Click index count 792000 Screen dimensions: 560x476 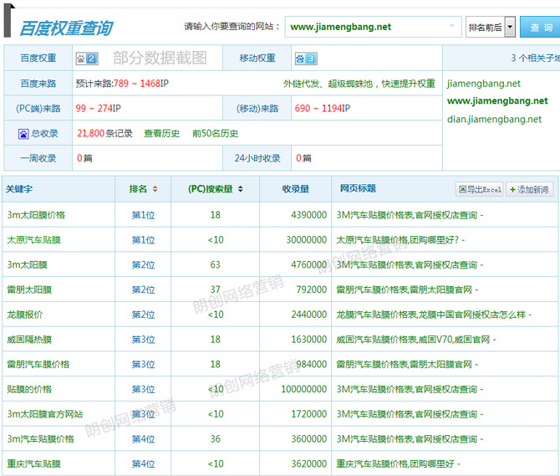coord(312,289)
